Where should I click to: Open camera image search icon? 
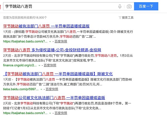click(x=129, y=6)
